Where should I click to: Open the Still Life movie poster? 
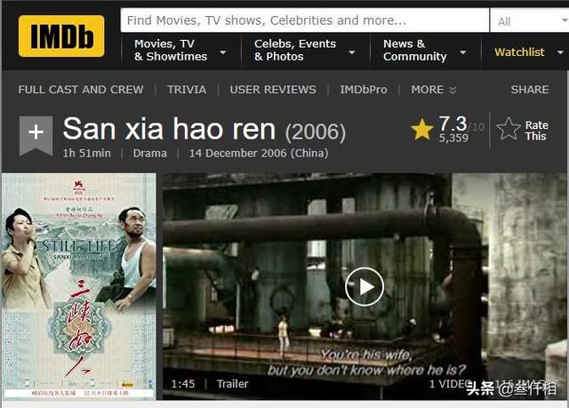pyautogui.click(x=79, y=286)
